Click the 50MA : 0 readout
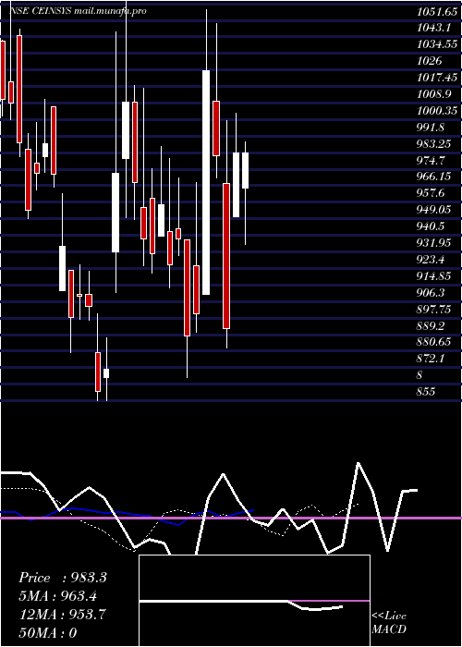The width and height of the screenshot is (462, 647). pyautogui.click(x=48, y=632)
